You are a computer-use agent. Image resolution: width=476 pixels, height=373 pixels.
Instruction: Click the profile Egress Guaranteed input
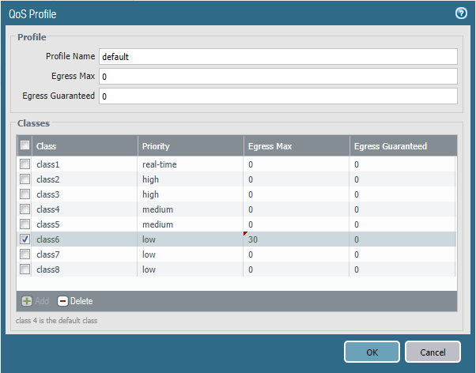click(278, 96)
